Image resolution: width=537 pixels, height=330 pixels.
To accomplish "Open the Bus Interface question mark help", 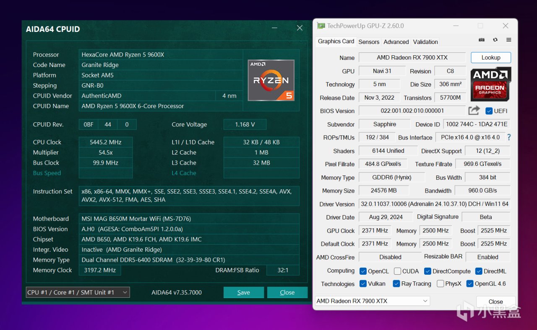I will click(509, 137).
